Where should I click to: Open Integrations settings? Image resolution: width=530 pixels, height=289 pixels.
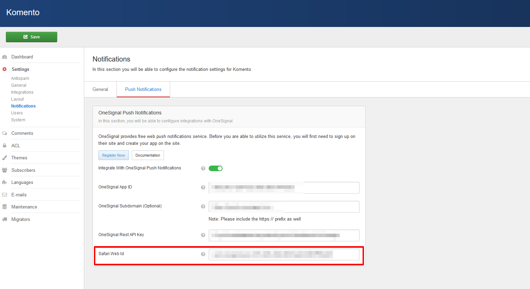(x=22, y=92)
